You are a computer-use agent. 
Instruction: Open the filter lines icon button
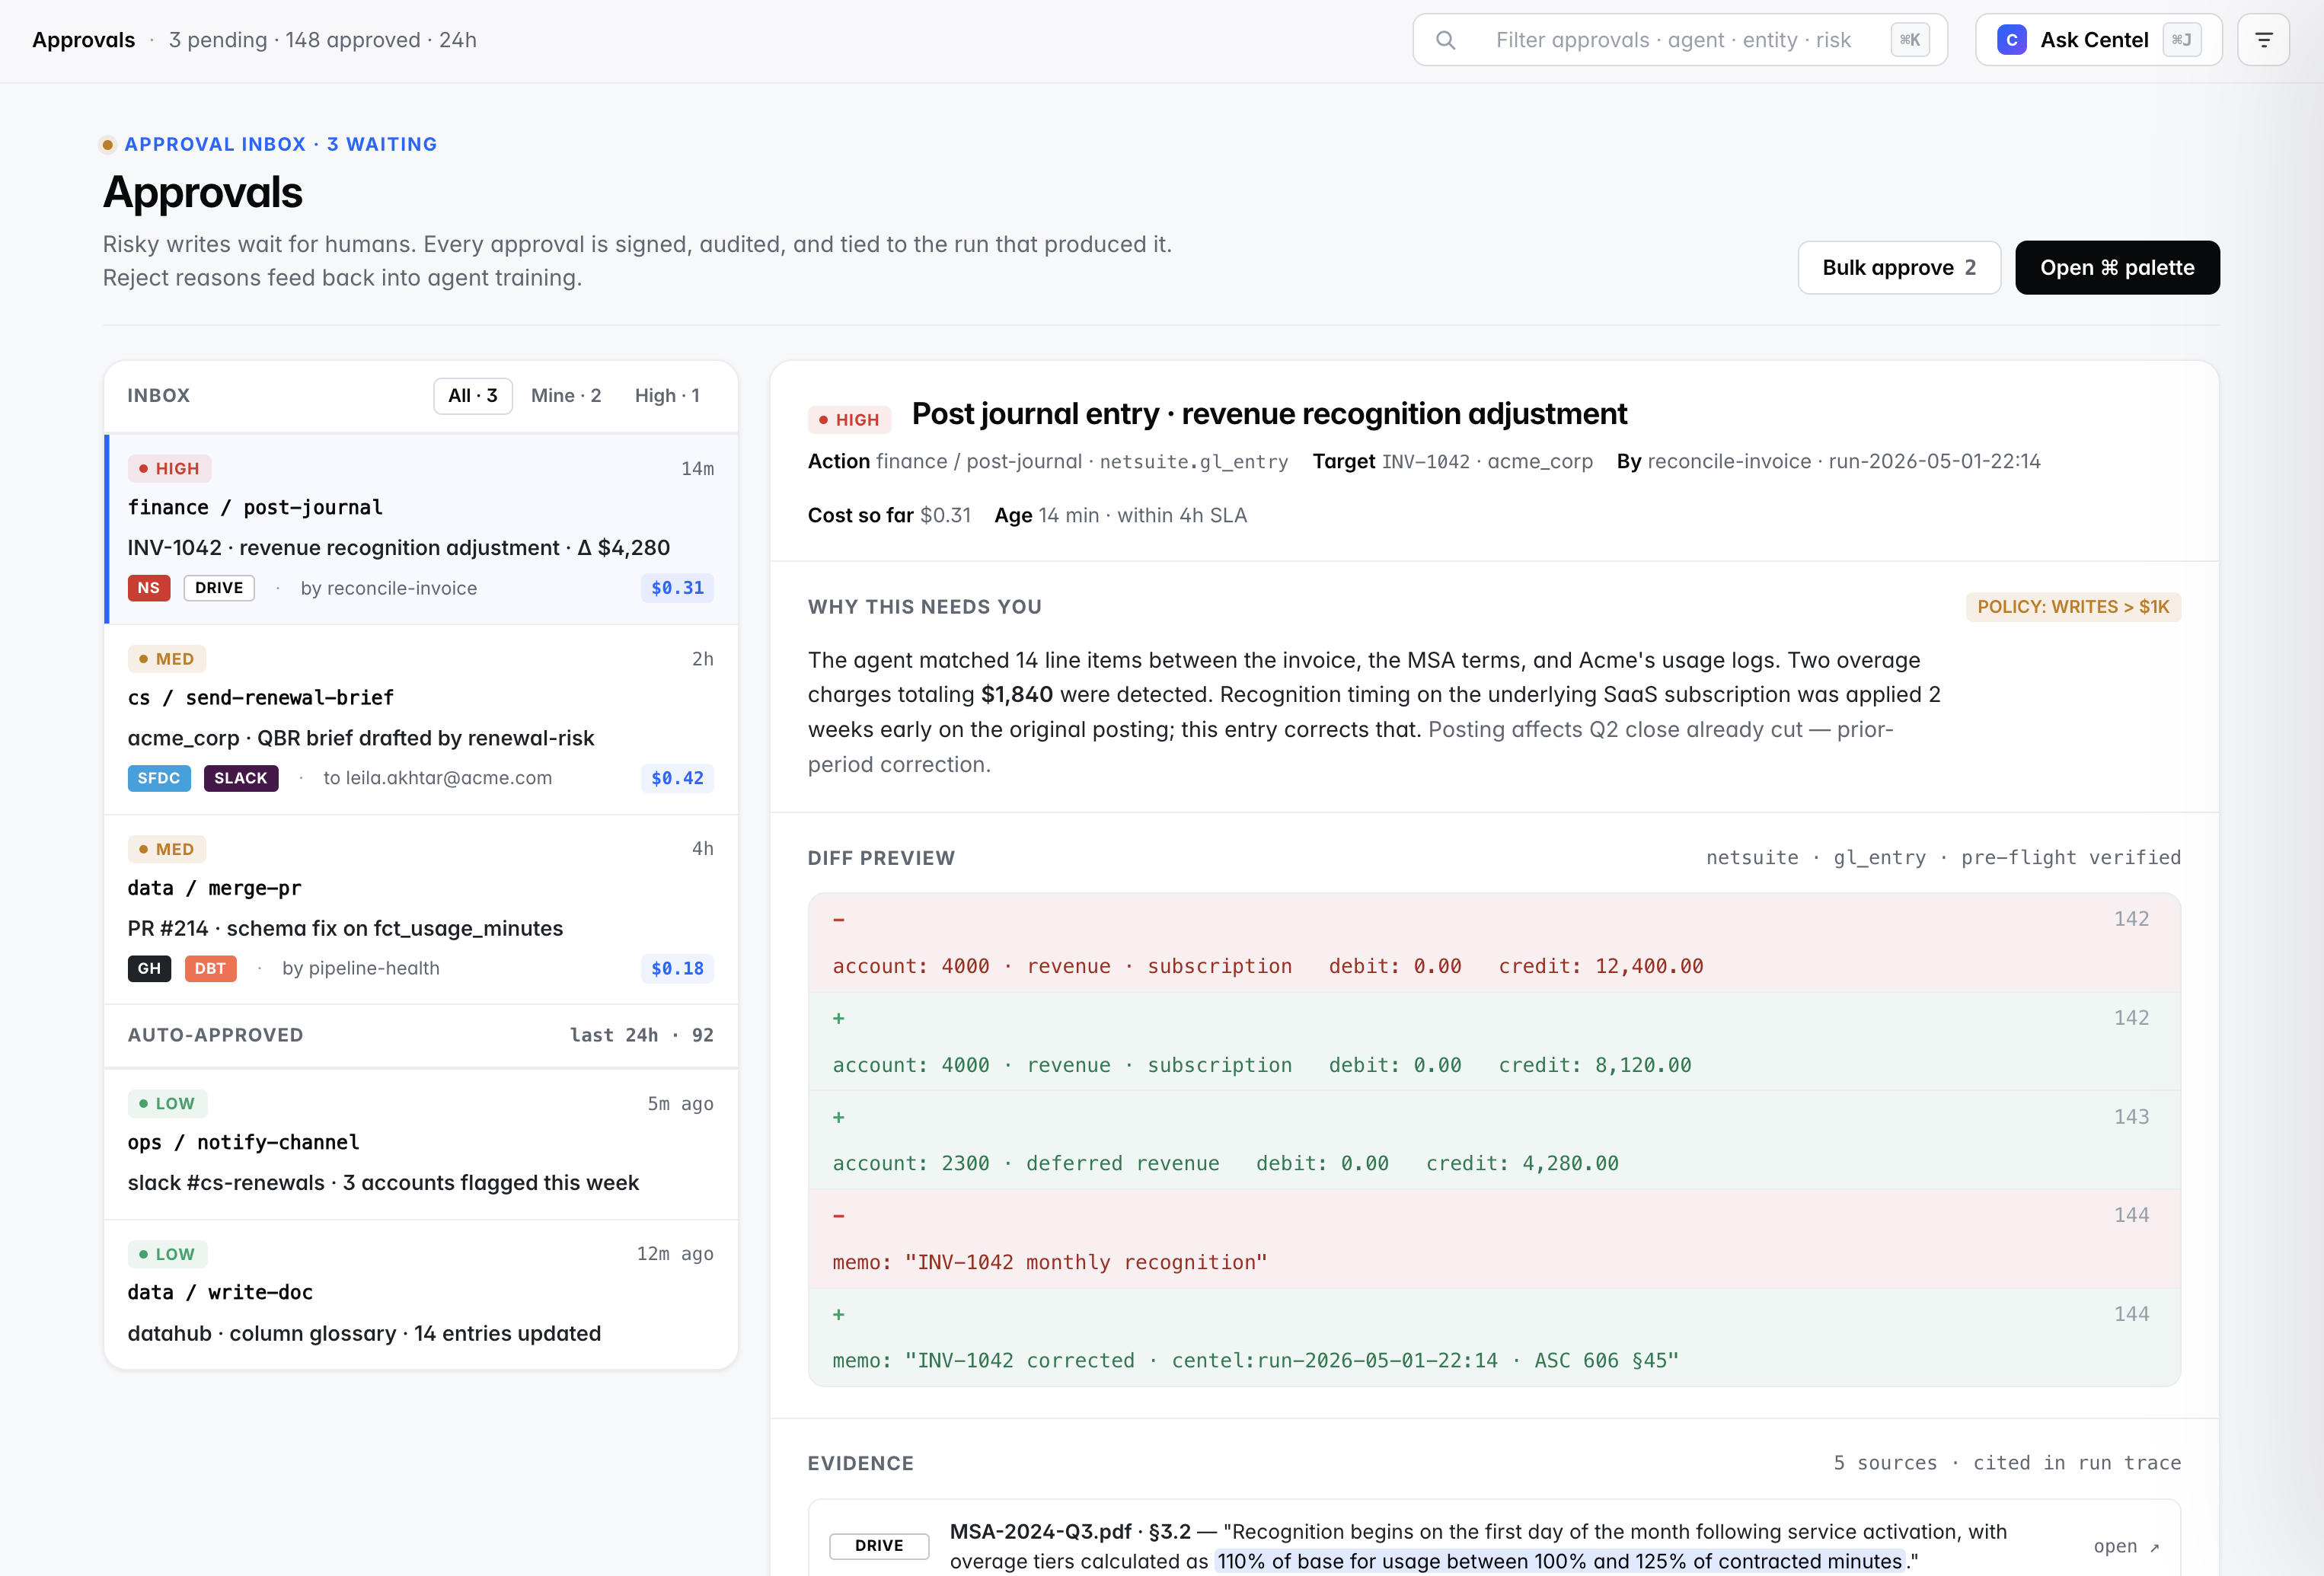click(2263, 40)
